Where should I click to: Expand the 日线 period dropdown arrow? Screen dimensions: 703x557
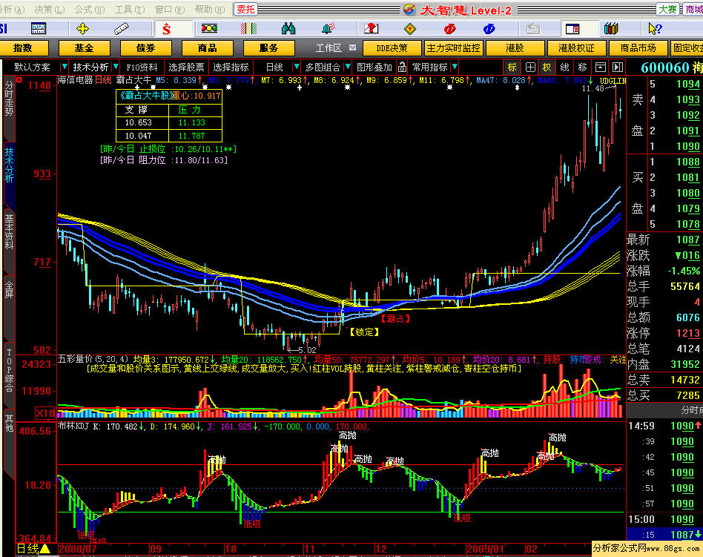[296, 67]
